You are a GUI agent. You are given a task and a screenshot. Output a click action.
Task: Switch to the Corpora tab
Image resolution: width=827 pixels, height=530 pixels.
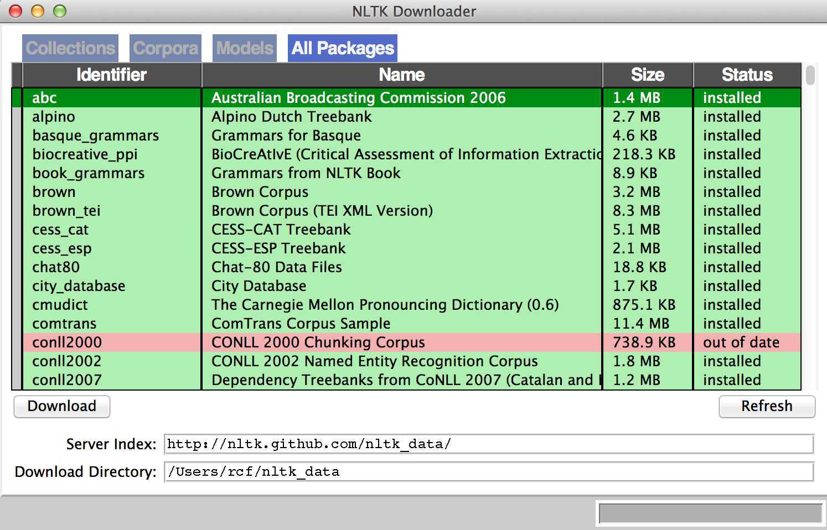click(166, 48)
